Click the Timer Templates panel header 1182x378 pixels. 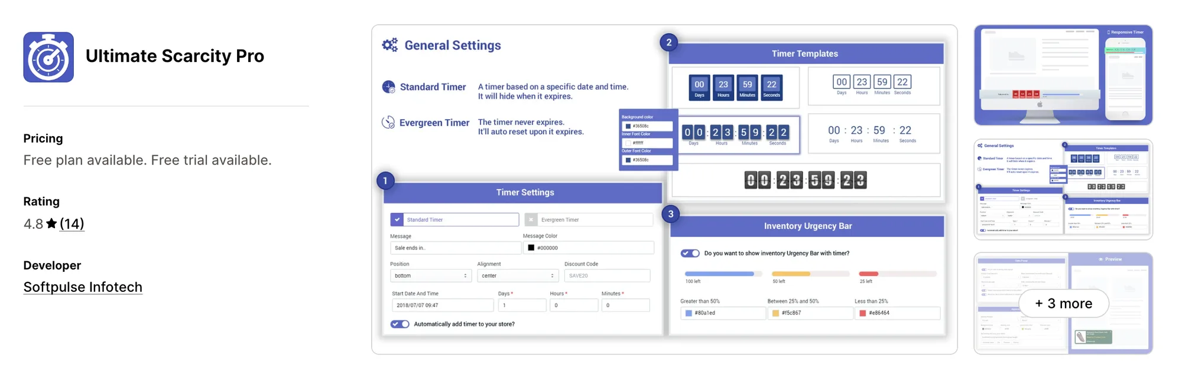tap(806, 54)
